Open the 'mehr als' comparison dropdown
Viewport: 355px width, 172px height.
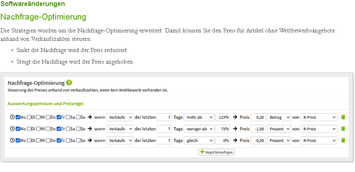point(199,117)
